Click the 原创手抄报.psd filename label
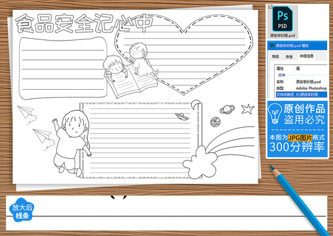Viewport: 333px width, 236px height. [x=283, y=35]
